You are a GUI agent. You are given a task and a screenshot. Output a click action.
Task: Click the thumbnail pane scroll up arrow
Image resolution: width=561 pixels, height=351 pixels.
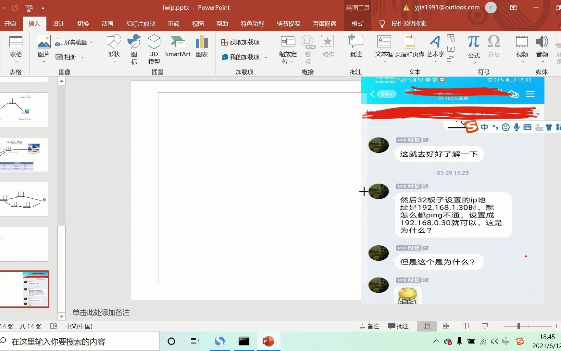coord(61,81)
